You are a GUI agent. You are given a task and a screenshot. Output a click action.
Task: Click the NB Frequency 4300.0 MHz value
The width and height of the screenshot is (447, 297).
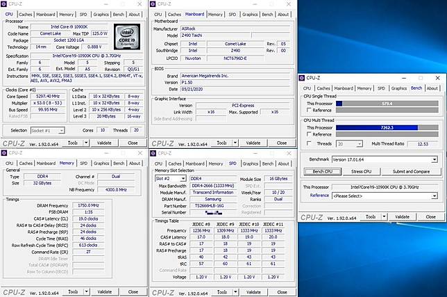pyautogui.click(x=116, y=190)
